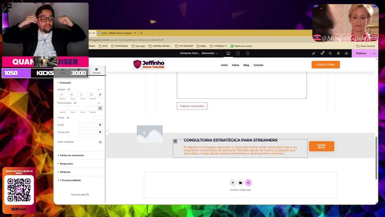
Task: Click Preciso de ajuda link
Action: click(80, 195)
